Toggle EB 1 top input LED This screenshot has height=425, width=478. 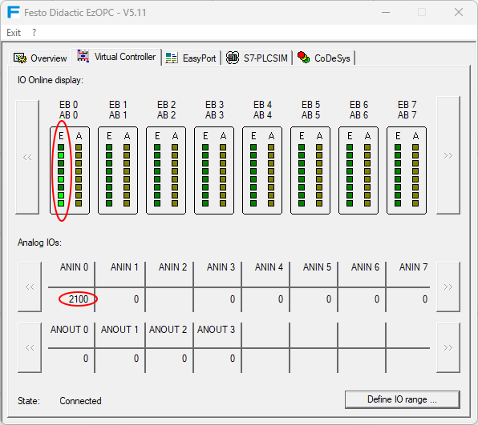[109, 147]
